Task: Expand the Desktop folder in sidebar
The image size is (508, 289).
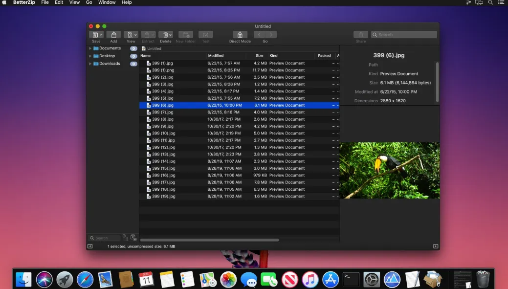Action: pos(90,56)
